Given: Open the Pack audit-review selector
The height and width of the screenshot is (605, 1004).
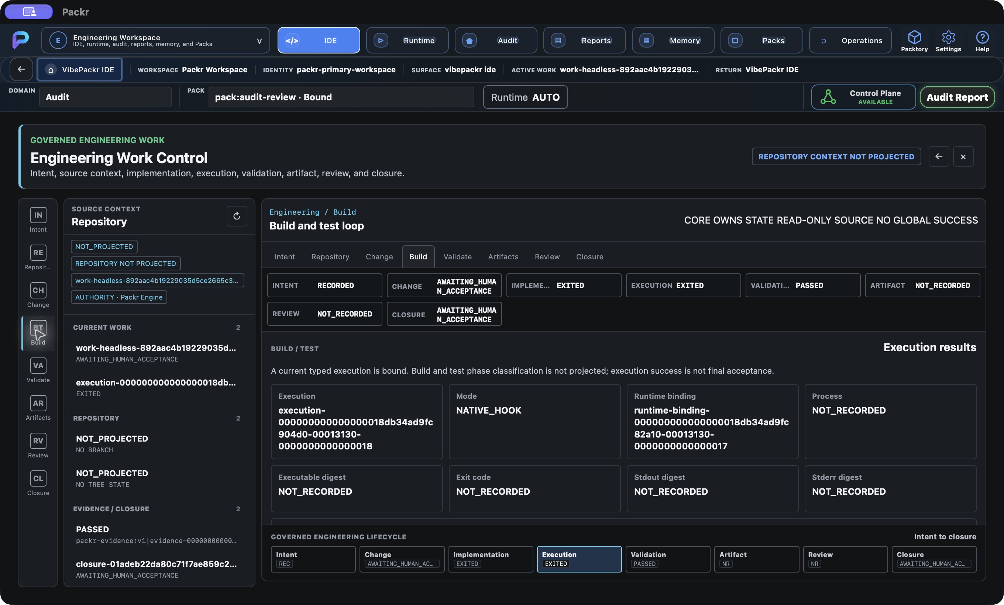Looking at the screenshot, I should [x=341, y=97].
